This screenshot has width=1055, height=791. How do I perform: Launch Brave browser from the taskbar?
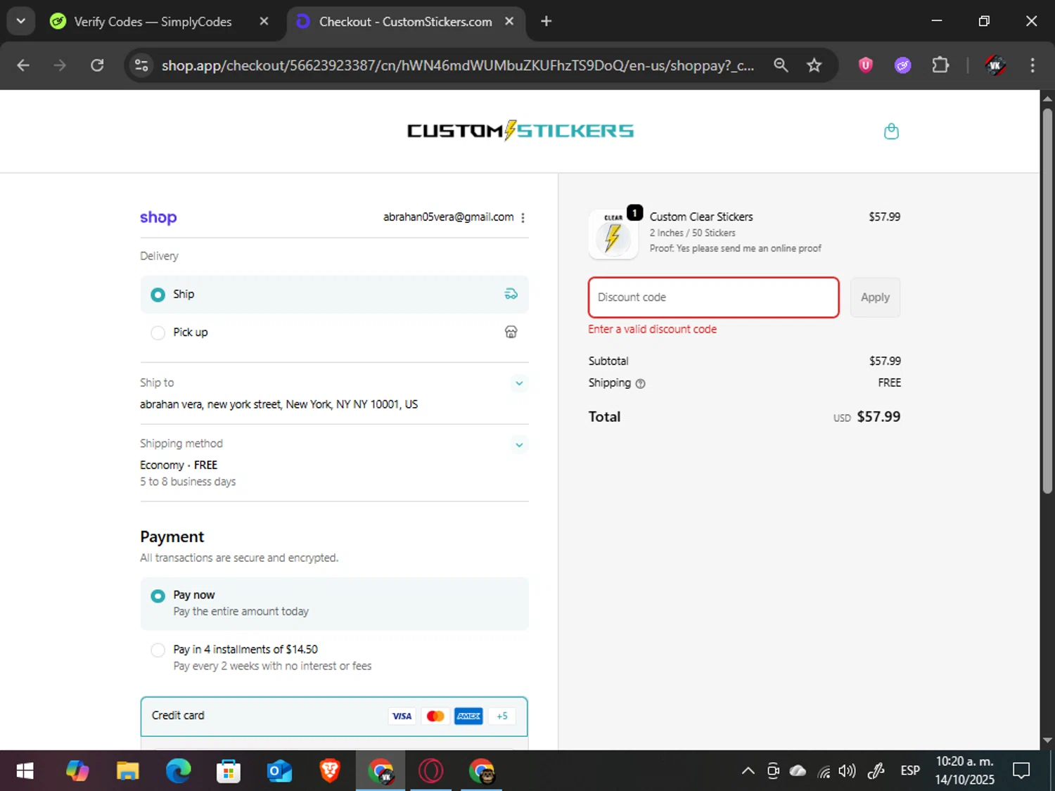[330, 771]
